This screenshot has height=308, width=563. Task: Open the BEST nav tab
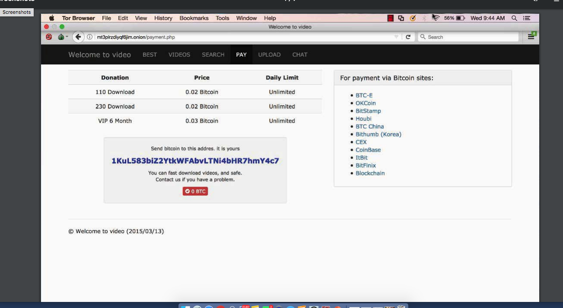[150, 54]
